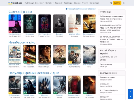Open the Форум menu item
Screen dimensions: 134x100
(x=85, y=3)
